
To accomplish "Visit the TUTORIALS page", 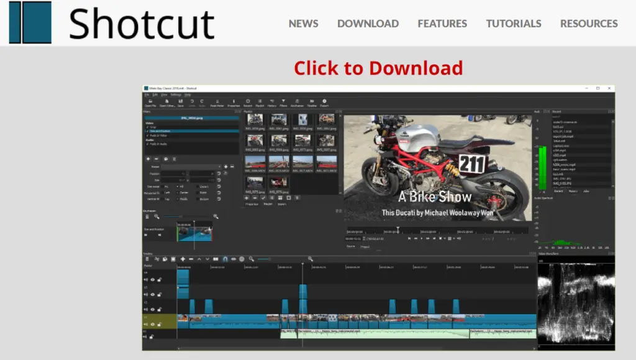I will pyautogui.click(x=514, y=24).
